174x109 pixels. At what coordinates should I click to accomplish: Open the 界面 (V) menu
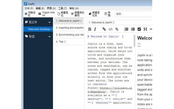coord(51,8)
